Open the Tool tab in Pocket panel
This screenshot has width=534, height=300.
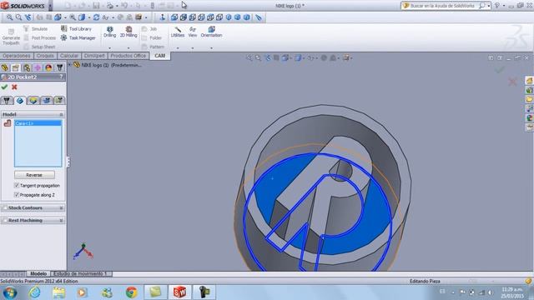[7, 100]
